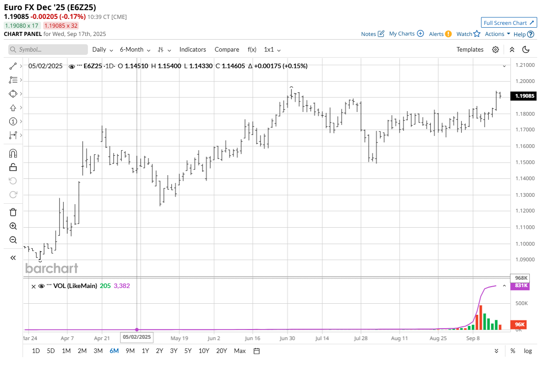551x365 pixels.
Task: Open the date range calendar picker
Action: click(256, 351)
